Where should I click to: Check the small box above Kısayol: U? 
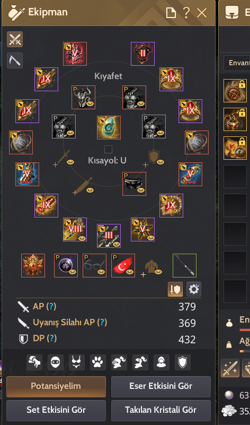click(x=108, y=149)
